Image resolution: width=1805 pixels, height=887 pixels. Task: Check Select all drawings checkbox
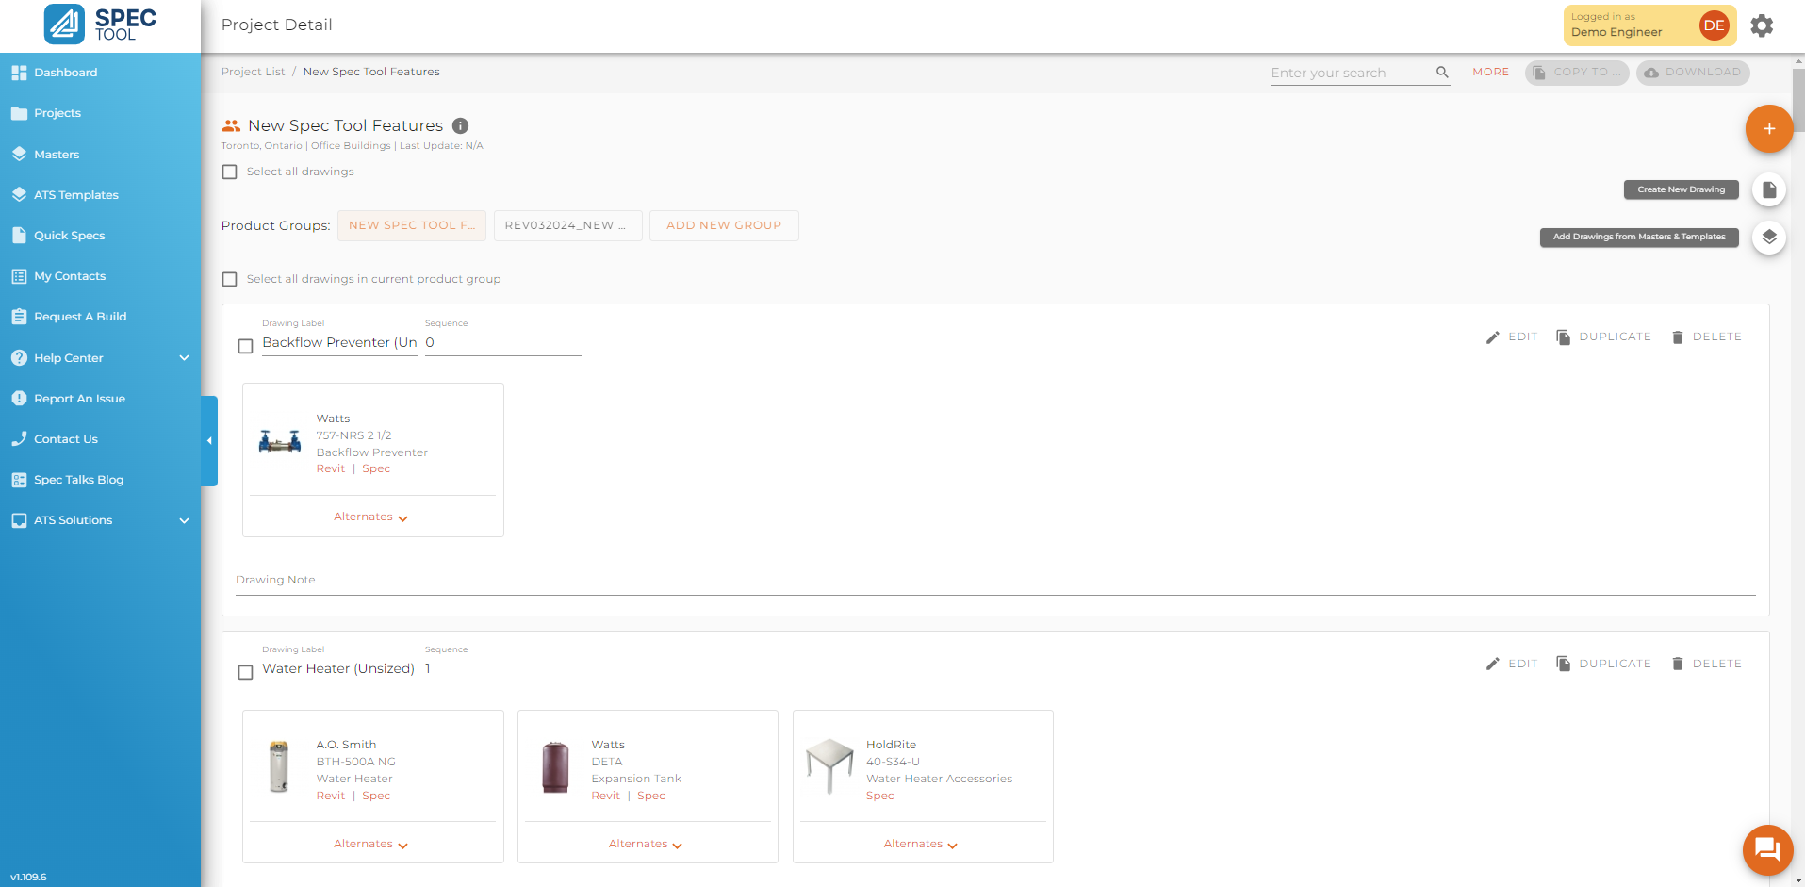click(229, 172)
